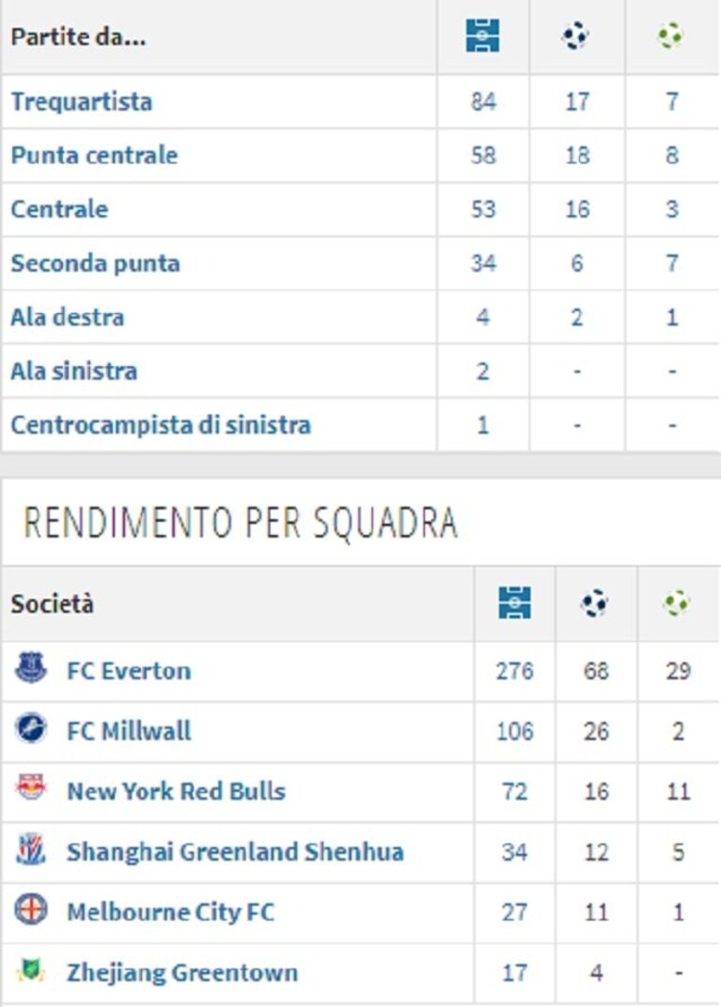Open the FC Everton team link
Screen dimensions: 721x1007
[129, 670]
